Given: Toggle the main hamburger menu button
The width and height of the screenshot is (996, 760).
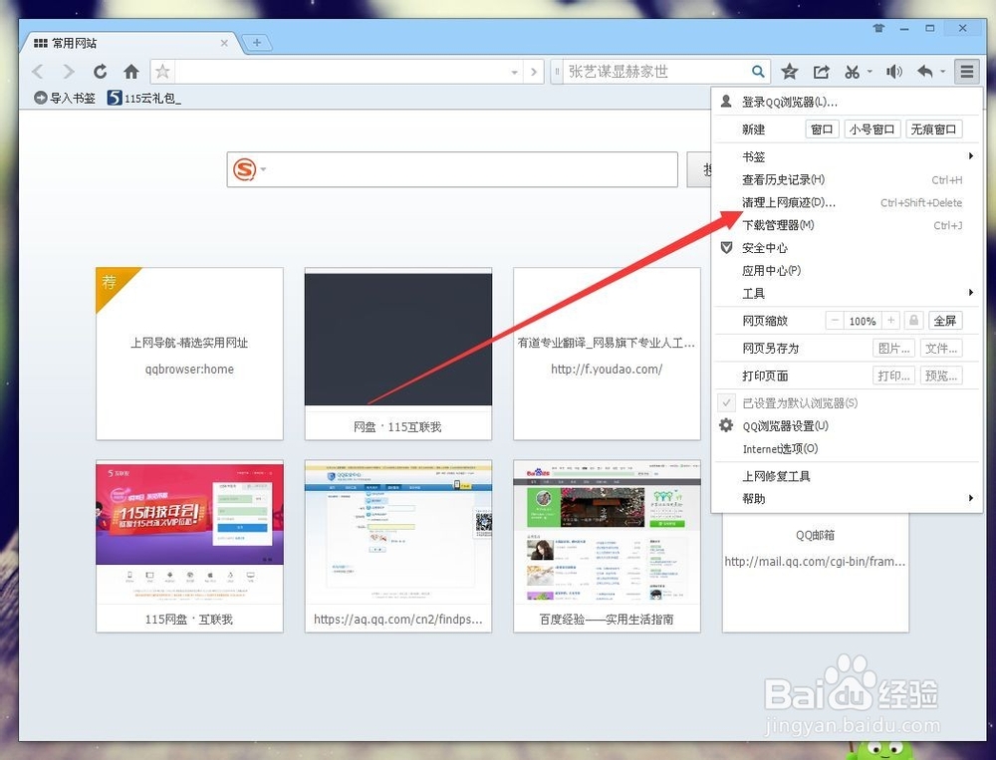Looking at the screenshot, I should (x=967, y=72).
